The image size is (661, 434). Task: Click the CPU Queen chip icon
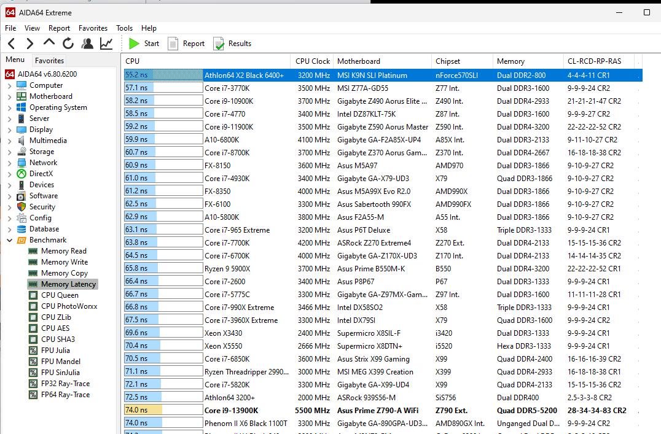point(33,295)
